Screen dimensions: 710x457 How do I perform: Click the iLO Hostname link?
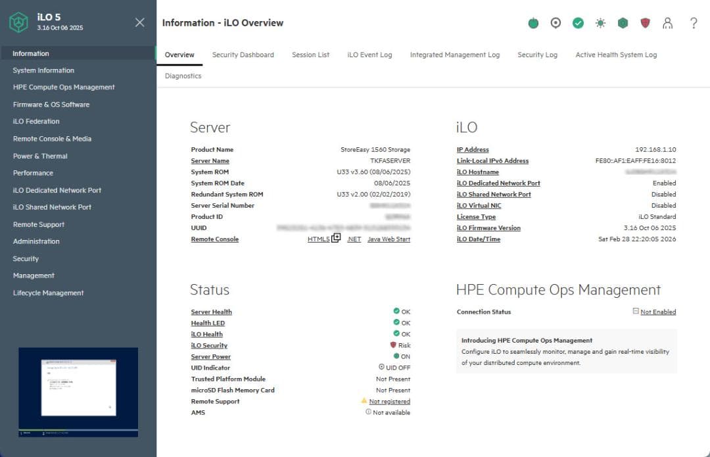coord(478,172)
